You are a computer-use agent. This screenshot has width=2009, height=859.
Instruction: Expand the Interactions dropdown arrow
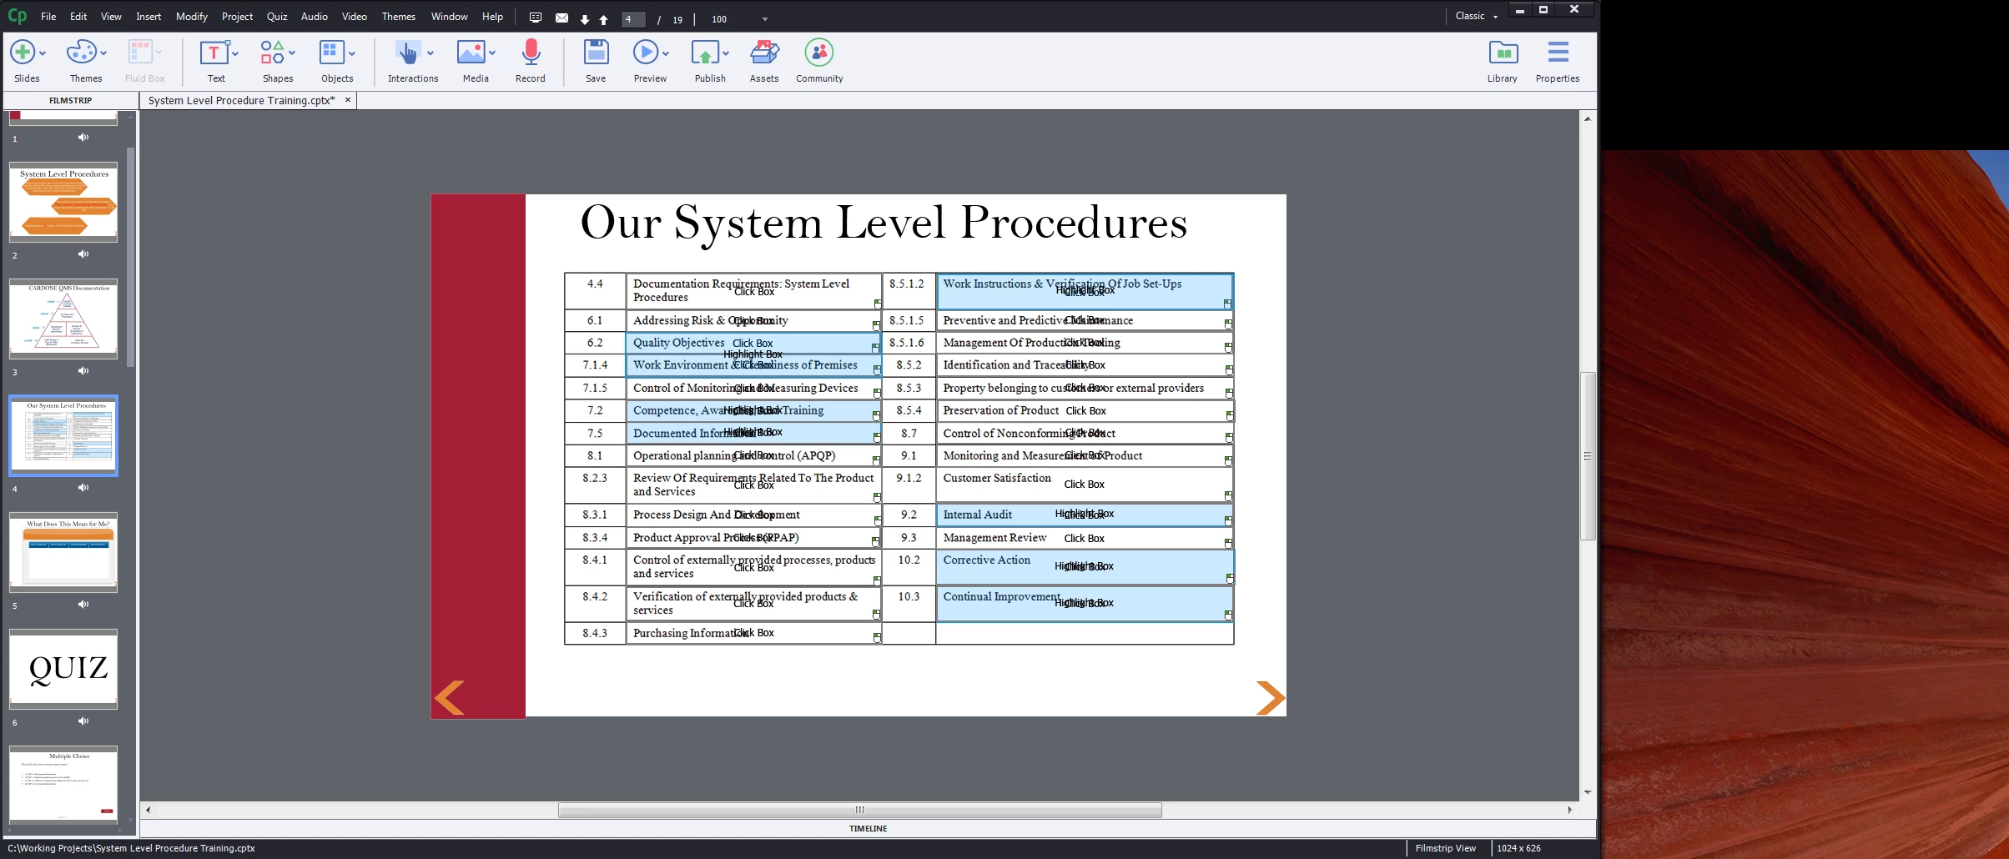(430, 53)
